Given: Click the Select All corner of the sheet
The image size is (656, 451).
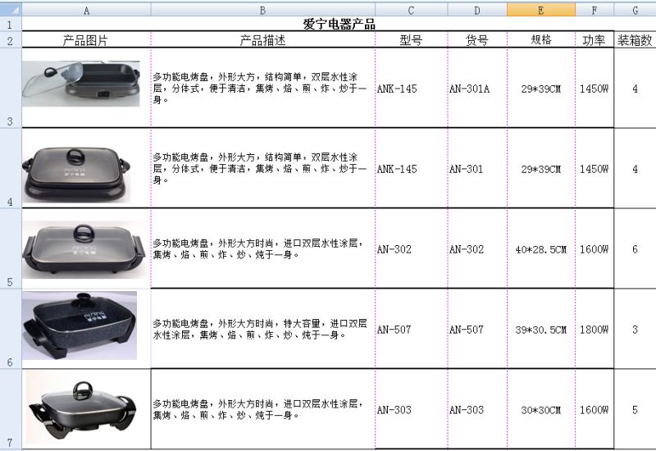Looking at the screenshot, I should (10, 9).
